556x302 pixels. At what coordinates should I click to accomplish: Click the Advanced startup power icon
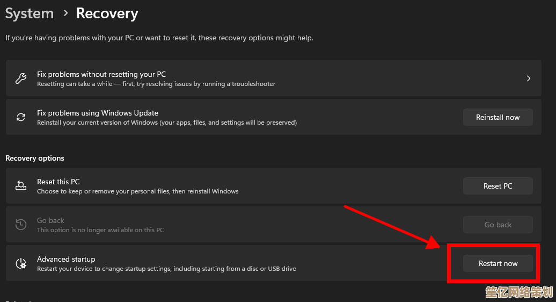coord(21,263)
